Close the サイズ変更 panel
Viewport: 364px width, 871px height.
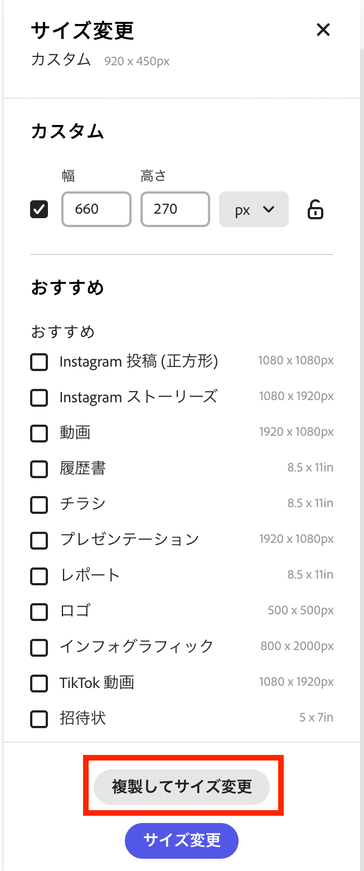pyautogui.click(x=323, y=30)
